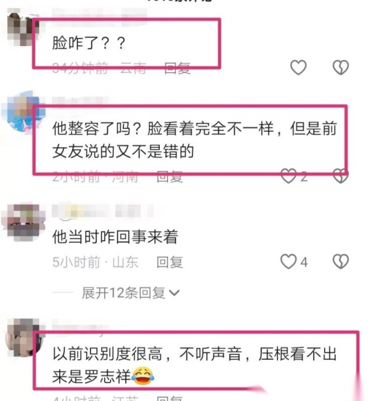
Task: Reply to the Jiangsu comment about 罗志祥
Action: pos(170,398)
